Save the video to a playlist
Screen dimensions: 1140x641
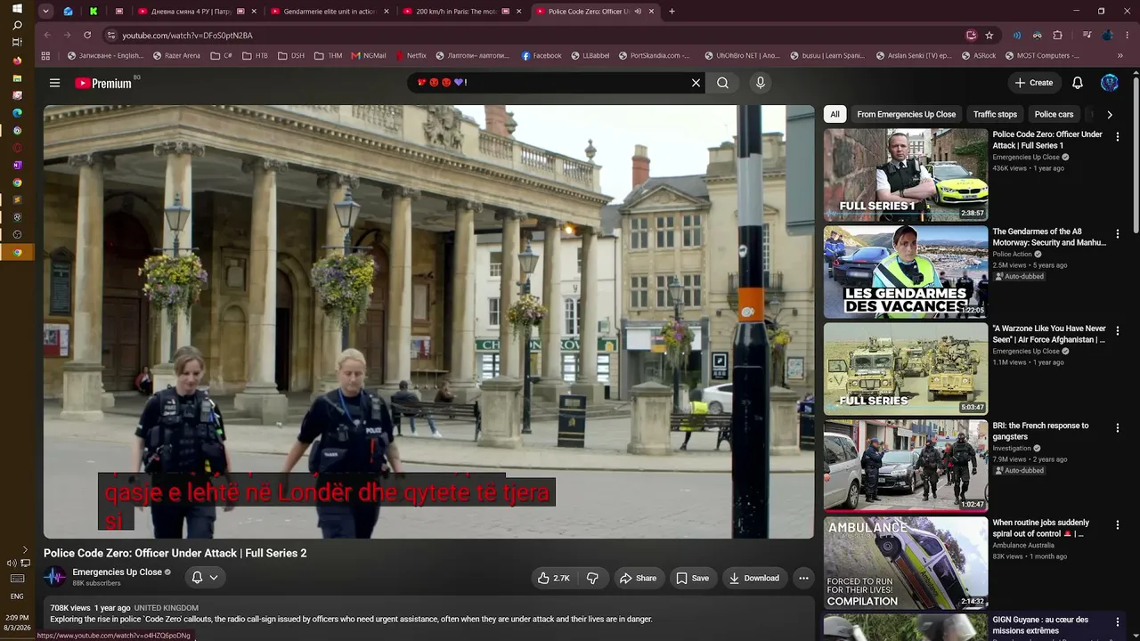click(692, 578)
